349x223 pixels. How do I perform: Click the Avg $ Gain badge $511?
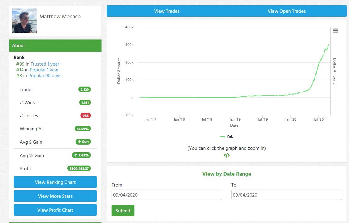[x=83, y=142]
